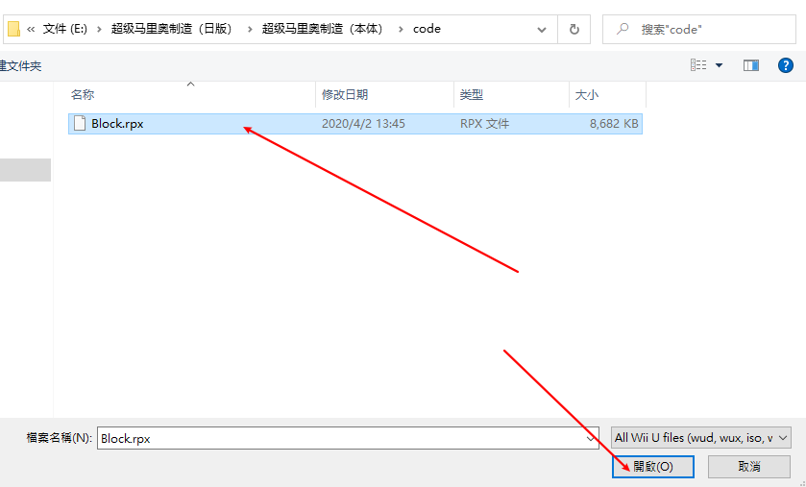Click the folder icon in address bar

point(13,29)
